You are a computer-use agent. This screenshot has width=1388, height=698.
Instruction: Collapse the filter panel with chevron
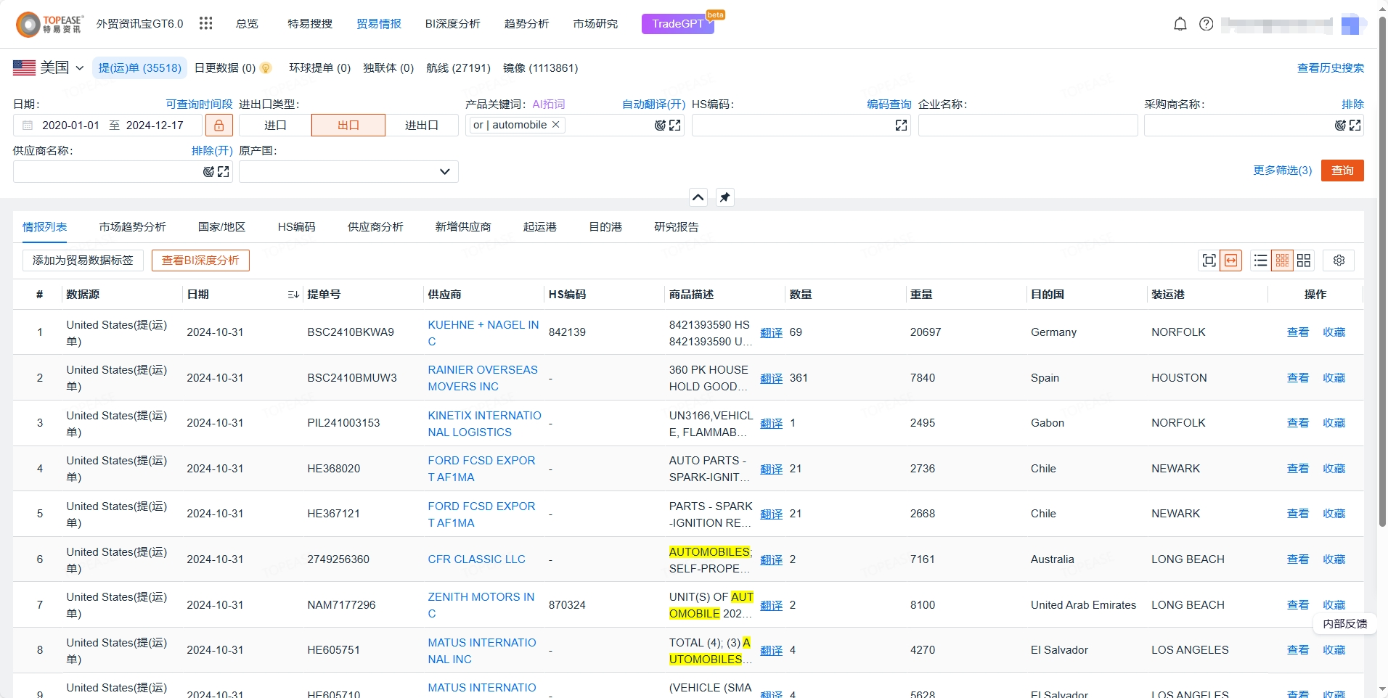[698, 197]
